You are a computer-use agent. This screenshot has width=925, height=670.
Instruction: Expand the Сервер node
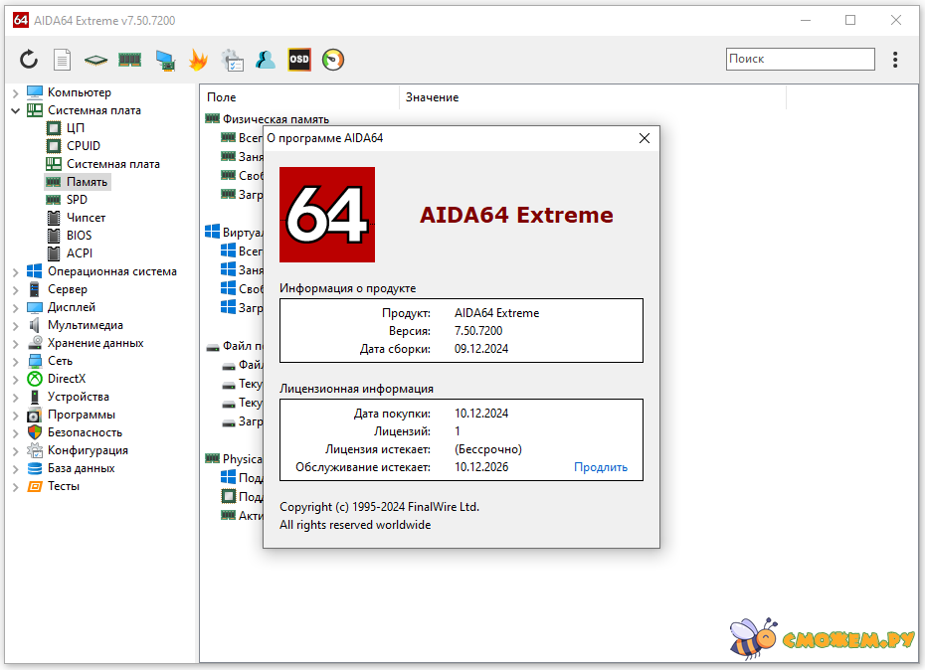15,289
